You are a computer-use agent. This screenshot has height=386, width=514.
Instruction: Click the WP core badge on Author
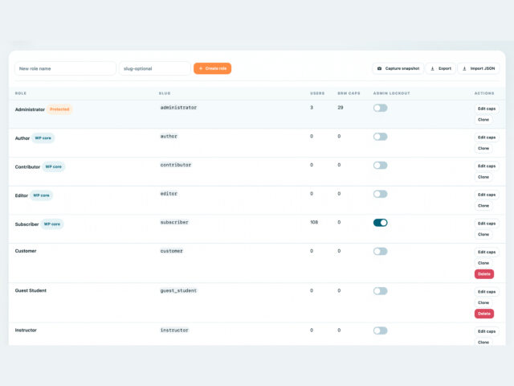pos(43,138)
